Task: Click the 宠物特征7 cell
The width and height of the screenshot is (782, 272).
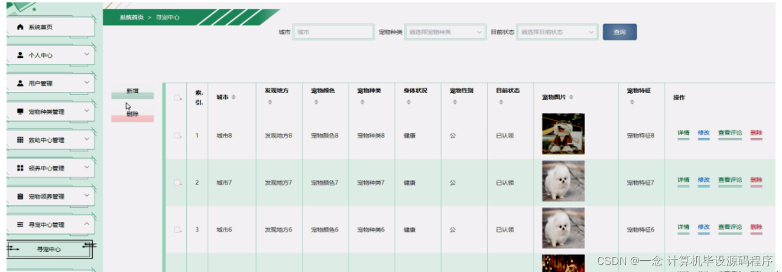Action: 641,183
